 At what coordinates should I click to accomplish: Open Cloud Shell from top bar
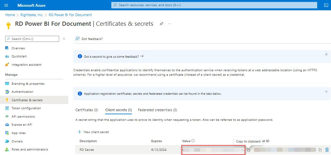pyautogui.click(x=326, y=5)
